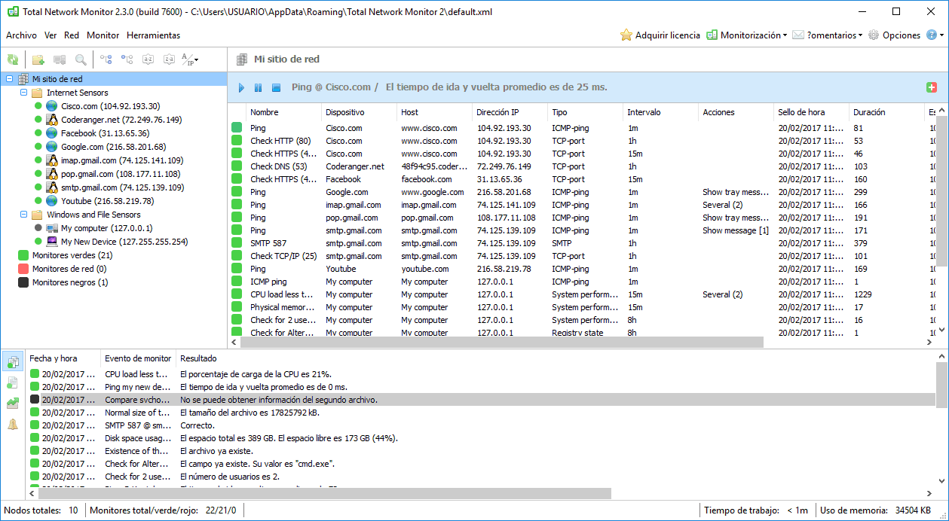Viewport: 949px width, 521px height.
Task: Click the green refresh icon in toolbar
Action: click(13, 59)
